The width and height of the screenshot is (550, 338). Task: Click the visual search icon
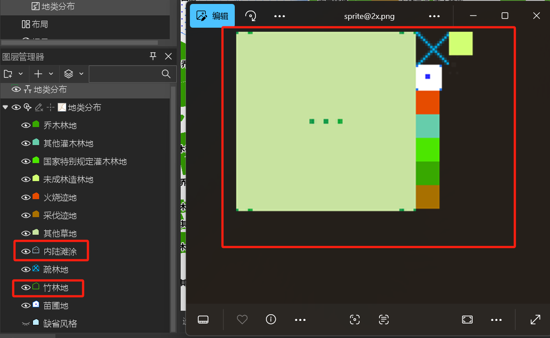355,320
